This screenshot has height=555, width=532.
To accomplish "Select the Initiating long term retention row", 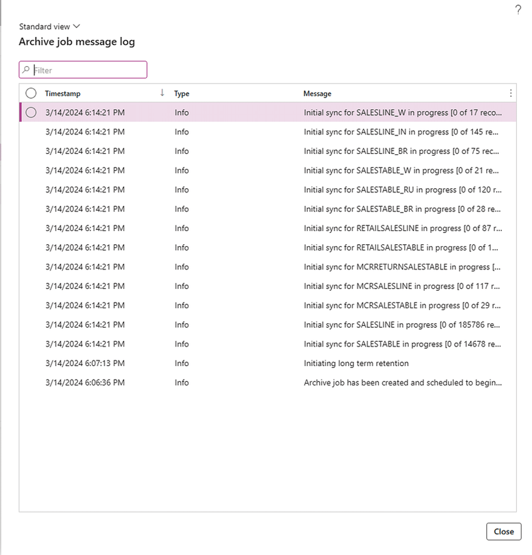I will coord(356,363).
